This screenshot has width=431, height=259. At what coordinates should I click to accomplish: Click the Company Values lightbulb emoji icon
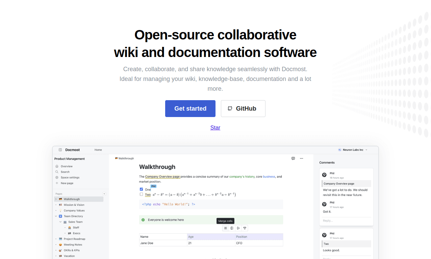(x=60, y=210)
